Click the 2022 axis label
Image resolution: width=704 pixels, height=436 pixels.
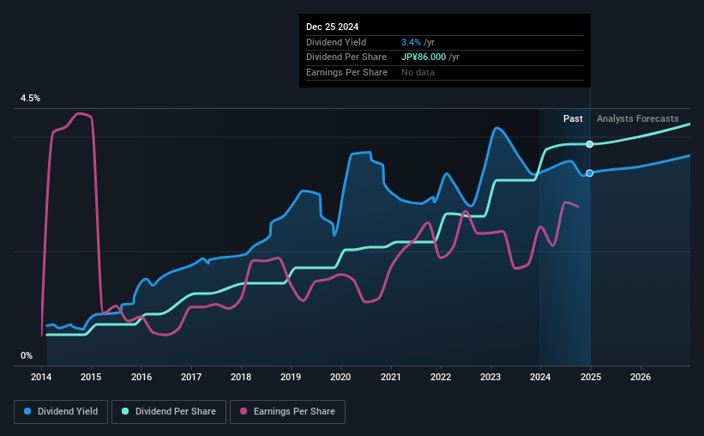(441, 377)
